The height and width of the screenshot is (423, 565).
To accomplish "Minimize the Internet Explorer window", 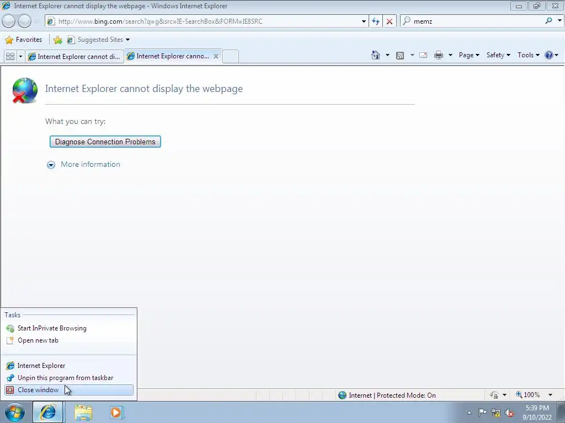I will (519, 6).
